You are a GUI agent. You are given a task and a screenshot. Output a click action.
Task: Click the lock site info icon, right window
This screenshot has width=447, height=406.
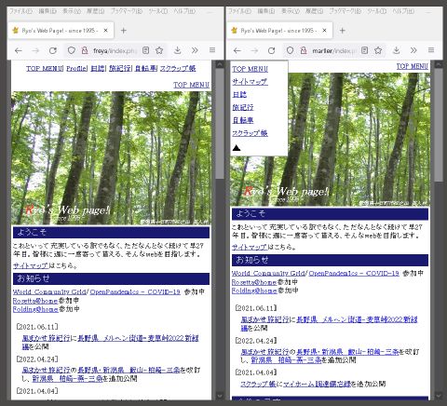304,50
